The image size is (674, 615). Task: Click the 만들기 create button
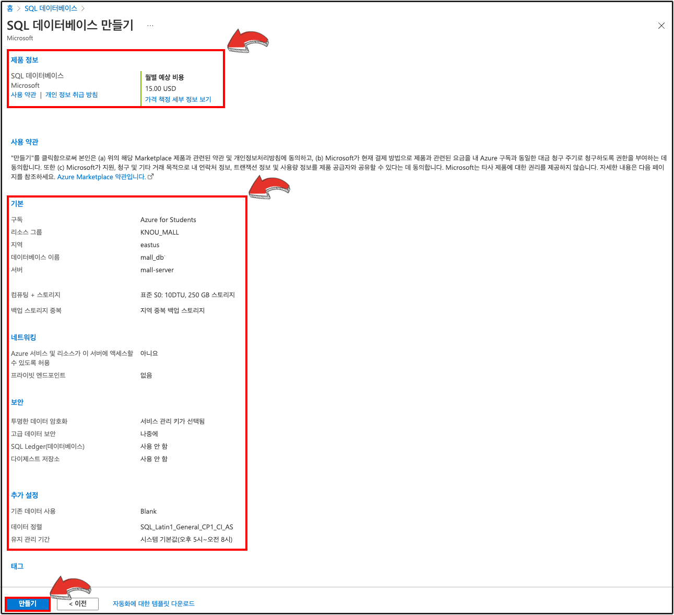[28, 604]
